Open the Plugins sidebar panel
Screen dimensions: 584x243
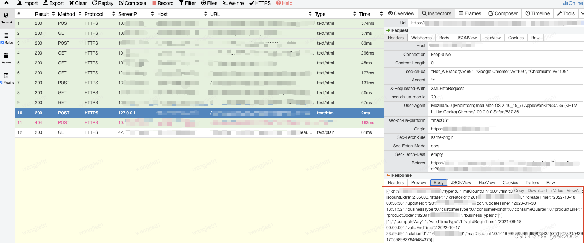tap(6, 78)
